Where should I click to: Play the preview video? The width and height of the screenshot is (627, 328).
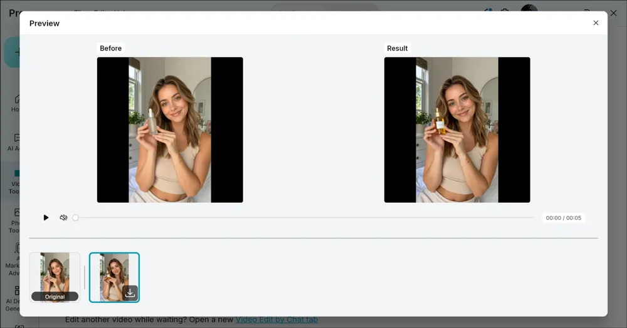tap(46, 217)
